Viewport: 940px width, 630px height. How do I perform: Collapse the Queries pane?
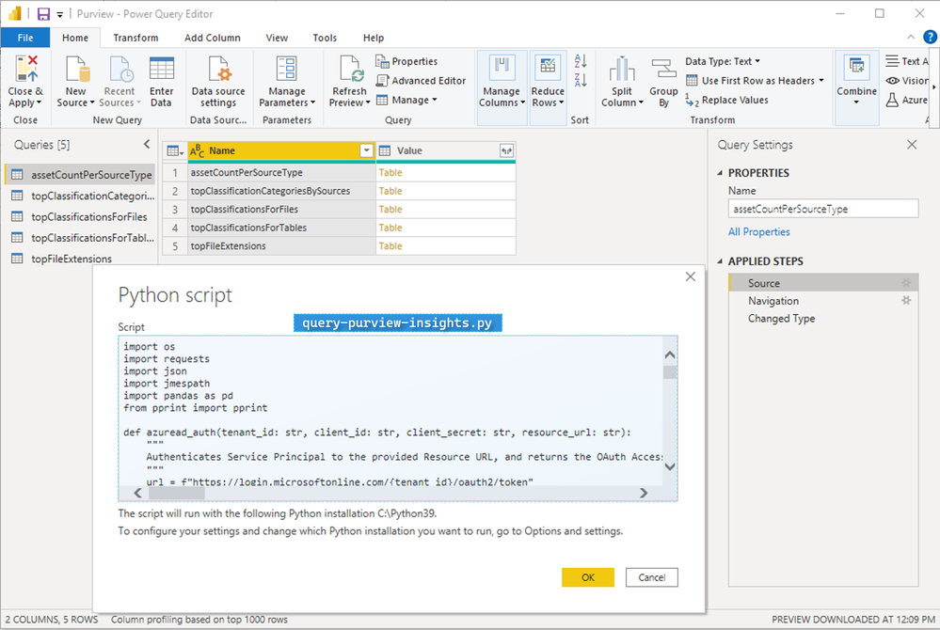pyautogui.click(x=147, y=144)
